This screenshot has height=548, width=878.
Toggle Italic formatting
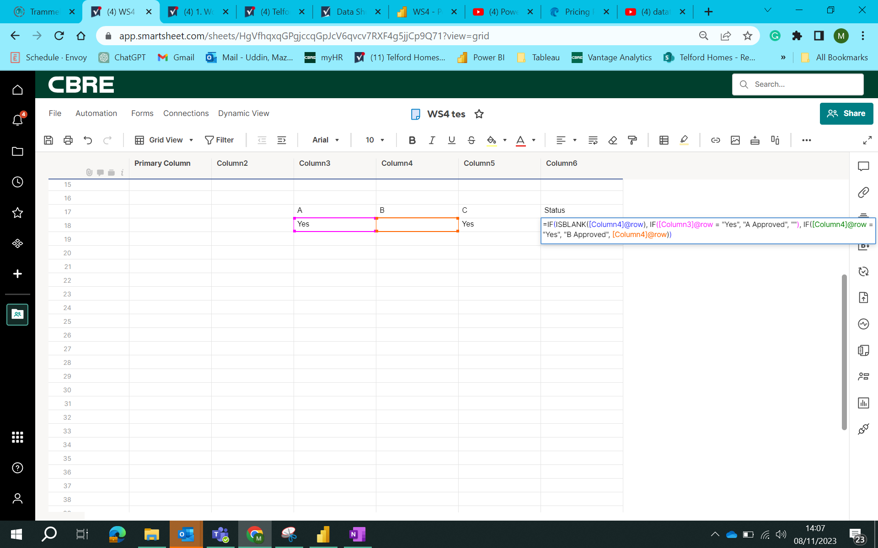coord(432,140)
